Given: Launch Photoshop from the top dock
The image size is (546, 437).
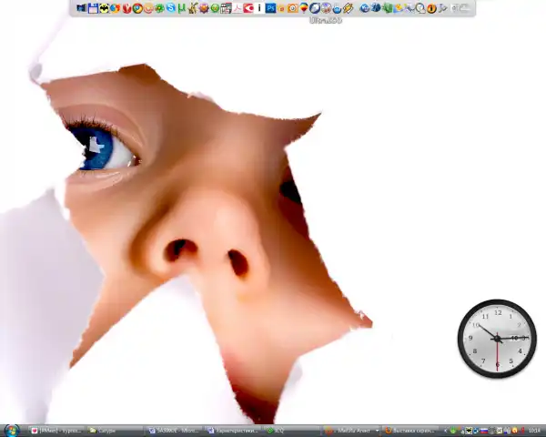Looking at the screenshot, I should tap(270, 8).
